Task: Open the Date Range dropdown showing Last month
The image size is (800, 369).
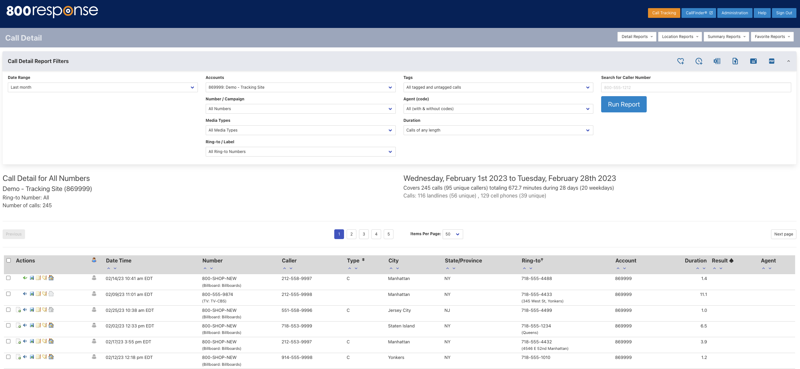Action: 103,87
